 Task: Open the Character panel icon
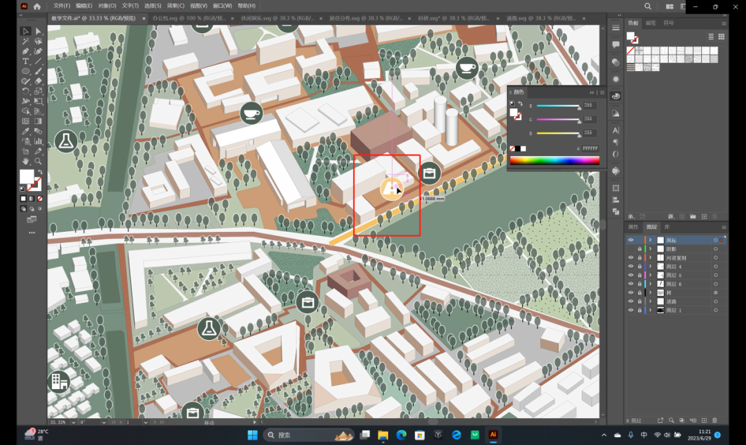coord(615,130)
